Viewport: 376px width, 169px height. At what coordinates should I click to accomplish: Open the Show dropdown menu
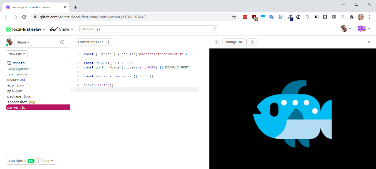click(x=64, y=29)
